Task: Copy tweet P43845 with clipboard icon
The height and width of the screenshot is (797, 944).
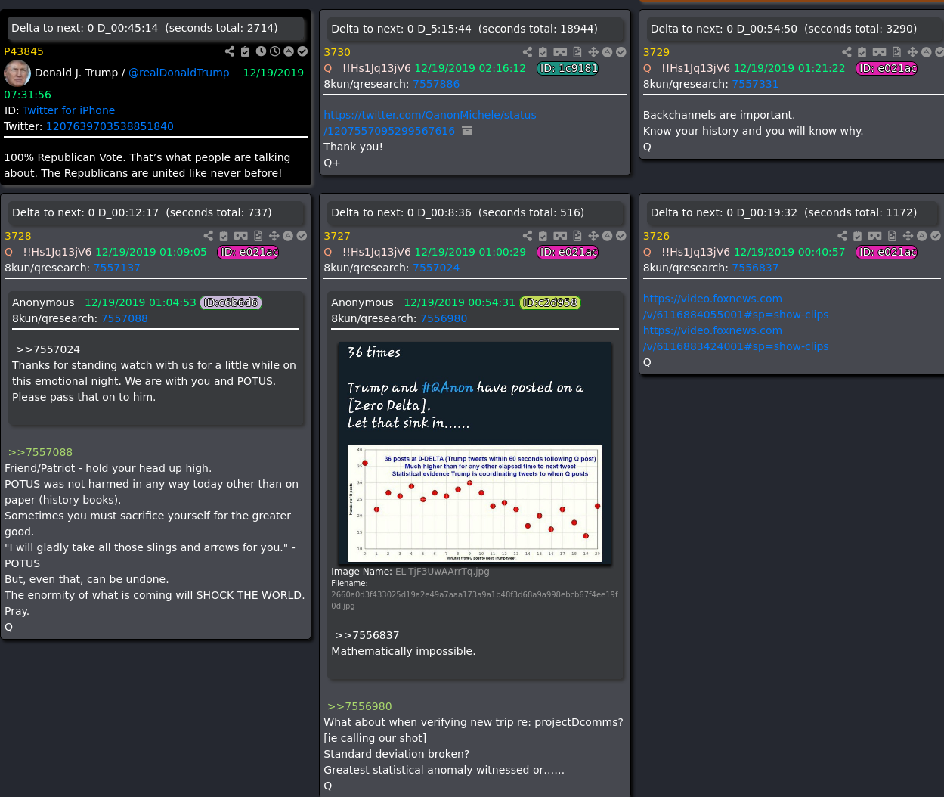Action: [245, 51]
